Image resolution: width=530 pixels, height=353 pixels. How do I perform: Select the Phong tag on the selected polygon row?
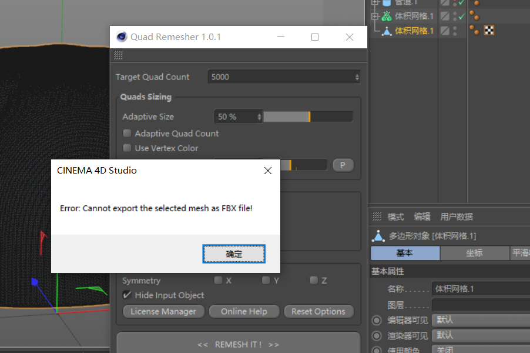474,31
